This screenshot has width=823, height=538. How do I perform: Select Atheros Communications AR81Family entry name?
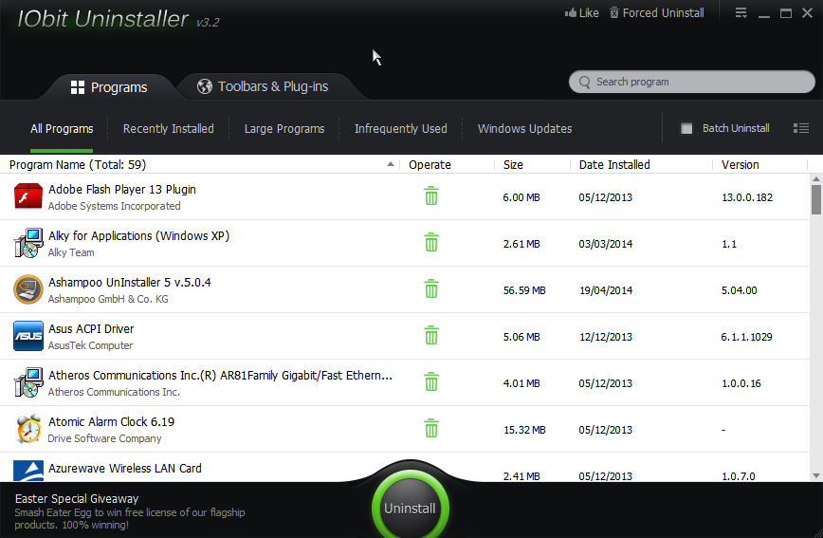point(220,375)
